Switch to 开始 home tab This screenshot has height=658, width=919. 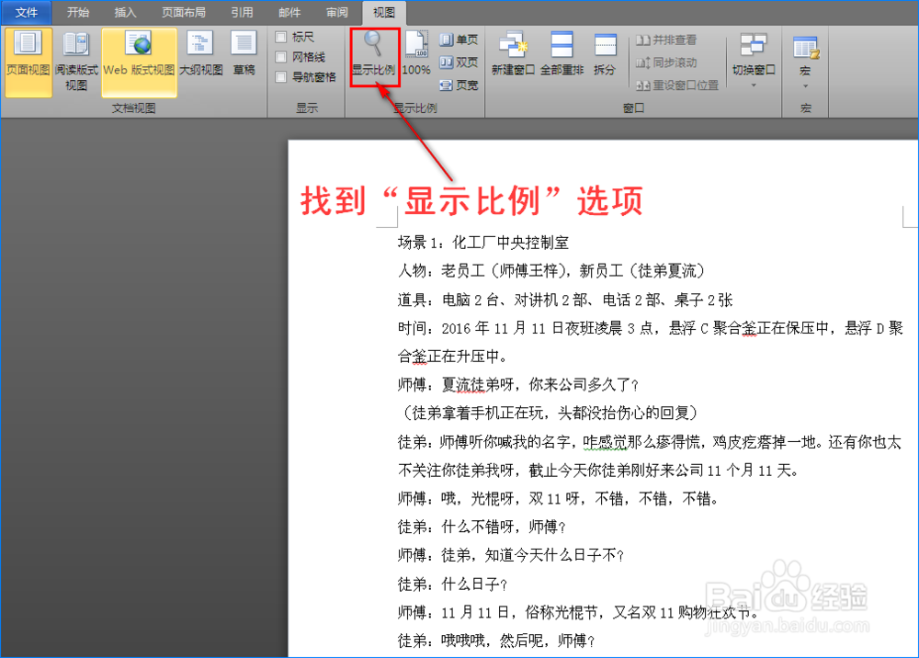tap(78, 12)
